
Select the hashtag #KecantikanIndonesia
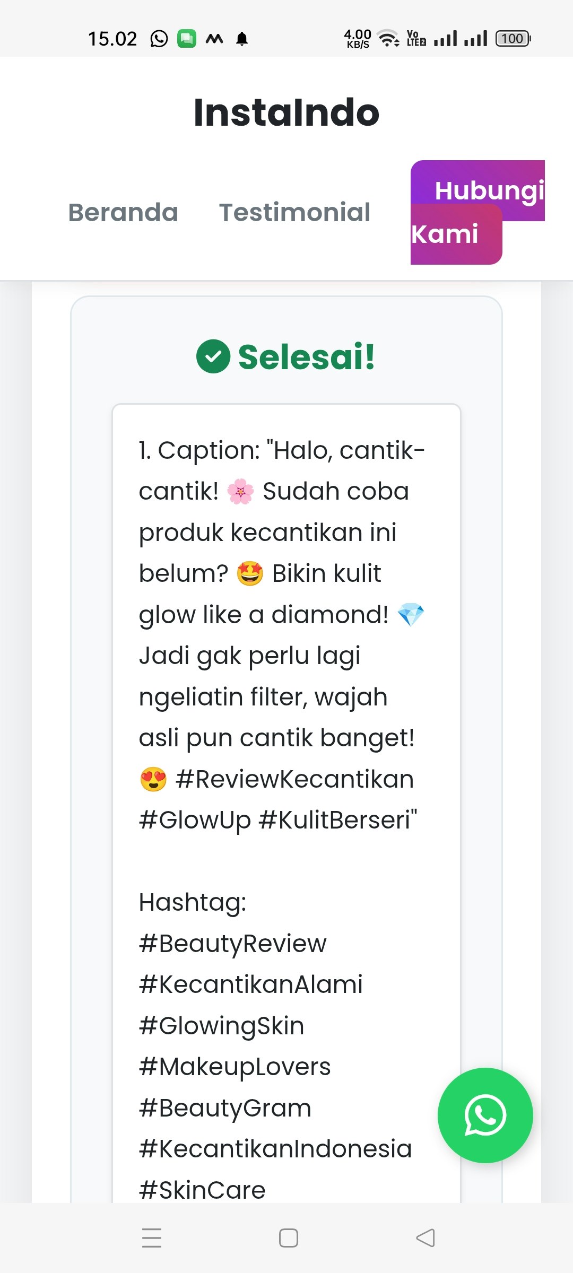tap(275, 1148)
